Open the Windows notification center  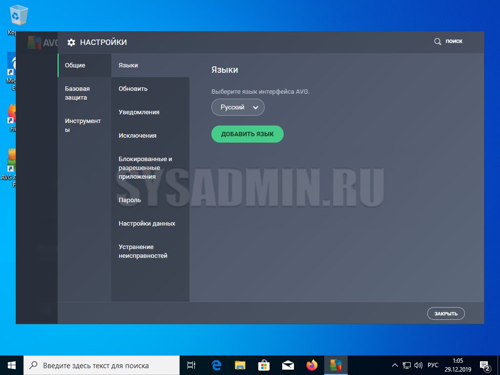tap(485, 365)
